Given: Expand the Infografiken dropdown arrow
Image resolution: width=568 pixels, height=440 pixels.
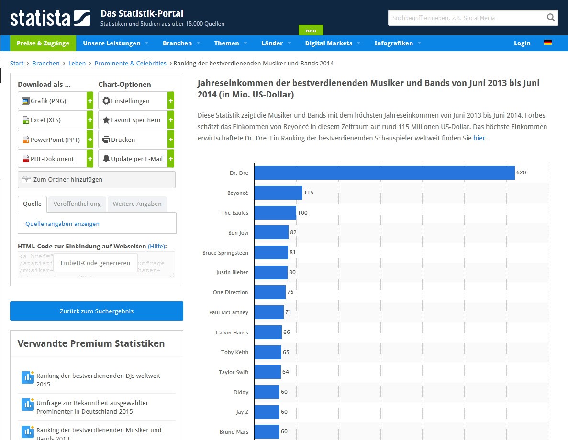Looking at the screenshot, I should [419, 43].
